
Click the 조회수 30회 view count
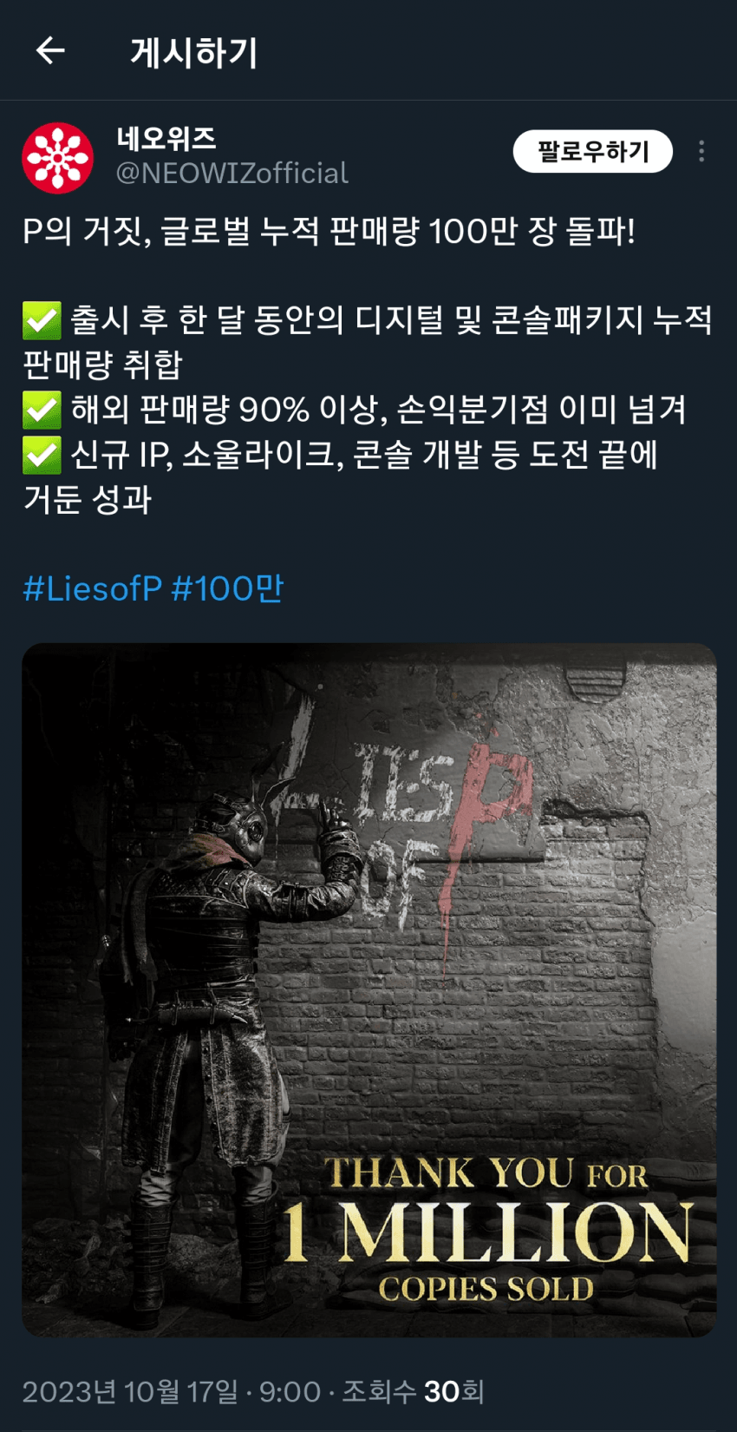click(413, 1392)
